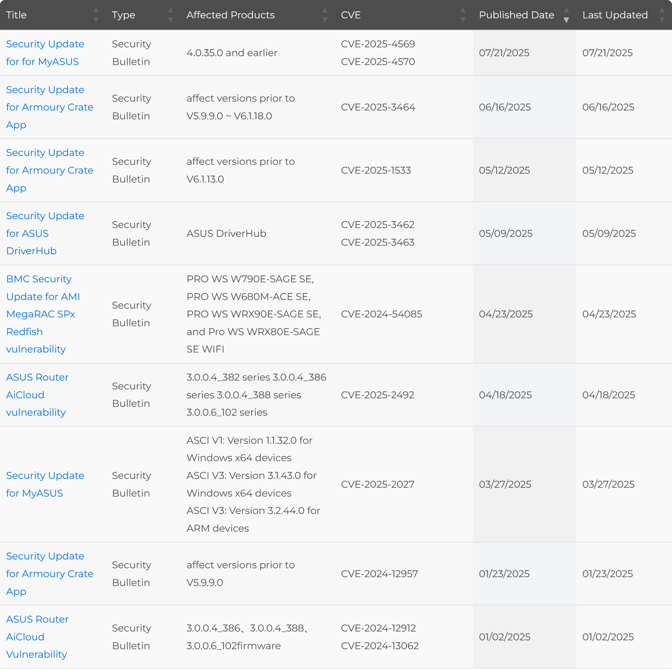The width and height of the screenshot is (672, 669).
Task: Open MyASUS security update for CVE-2025-2027
Action: (x=45, y=484)
